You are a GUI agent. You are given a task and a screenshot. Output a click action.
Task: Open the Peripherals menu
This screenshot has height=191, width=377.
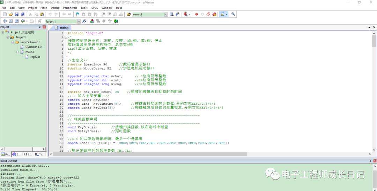pos(70,8)
